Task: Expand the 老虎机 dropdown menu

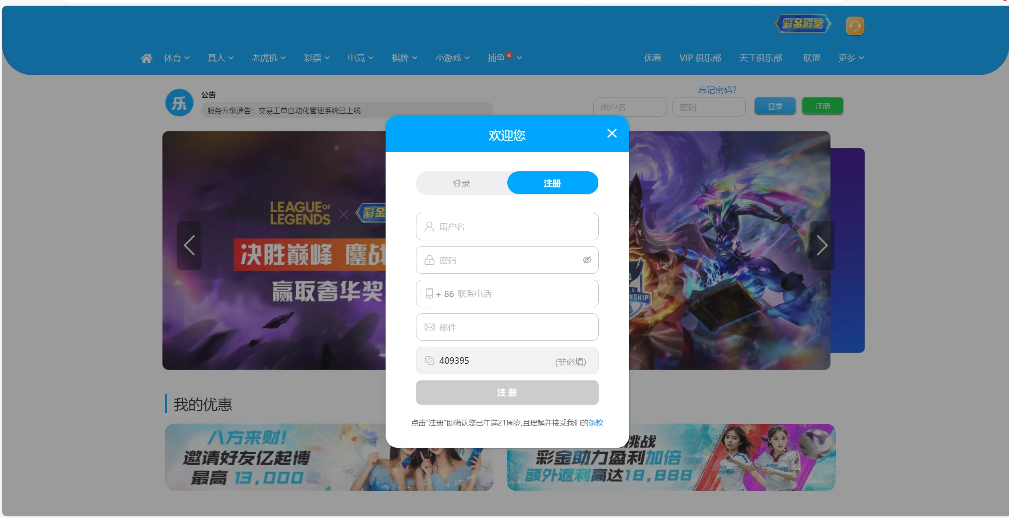Action: [268, 58]
